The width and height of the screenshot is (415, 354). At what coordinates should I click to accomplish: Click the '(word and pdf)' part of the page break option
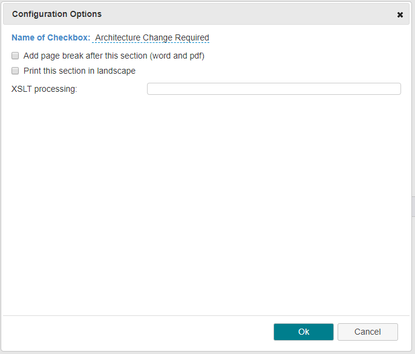[x=177, y=56]
